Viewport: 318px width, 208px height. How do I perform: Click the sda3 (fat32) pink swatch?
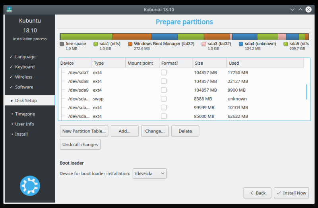pos(204,44)
